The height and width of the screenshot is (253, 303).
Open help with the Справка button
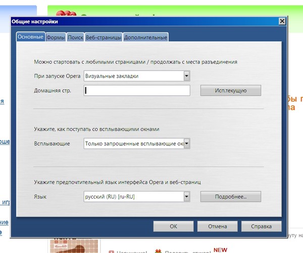pos(261,226)
